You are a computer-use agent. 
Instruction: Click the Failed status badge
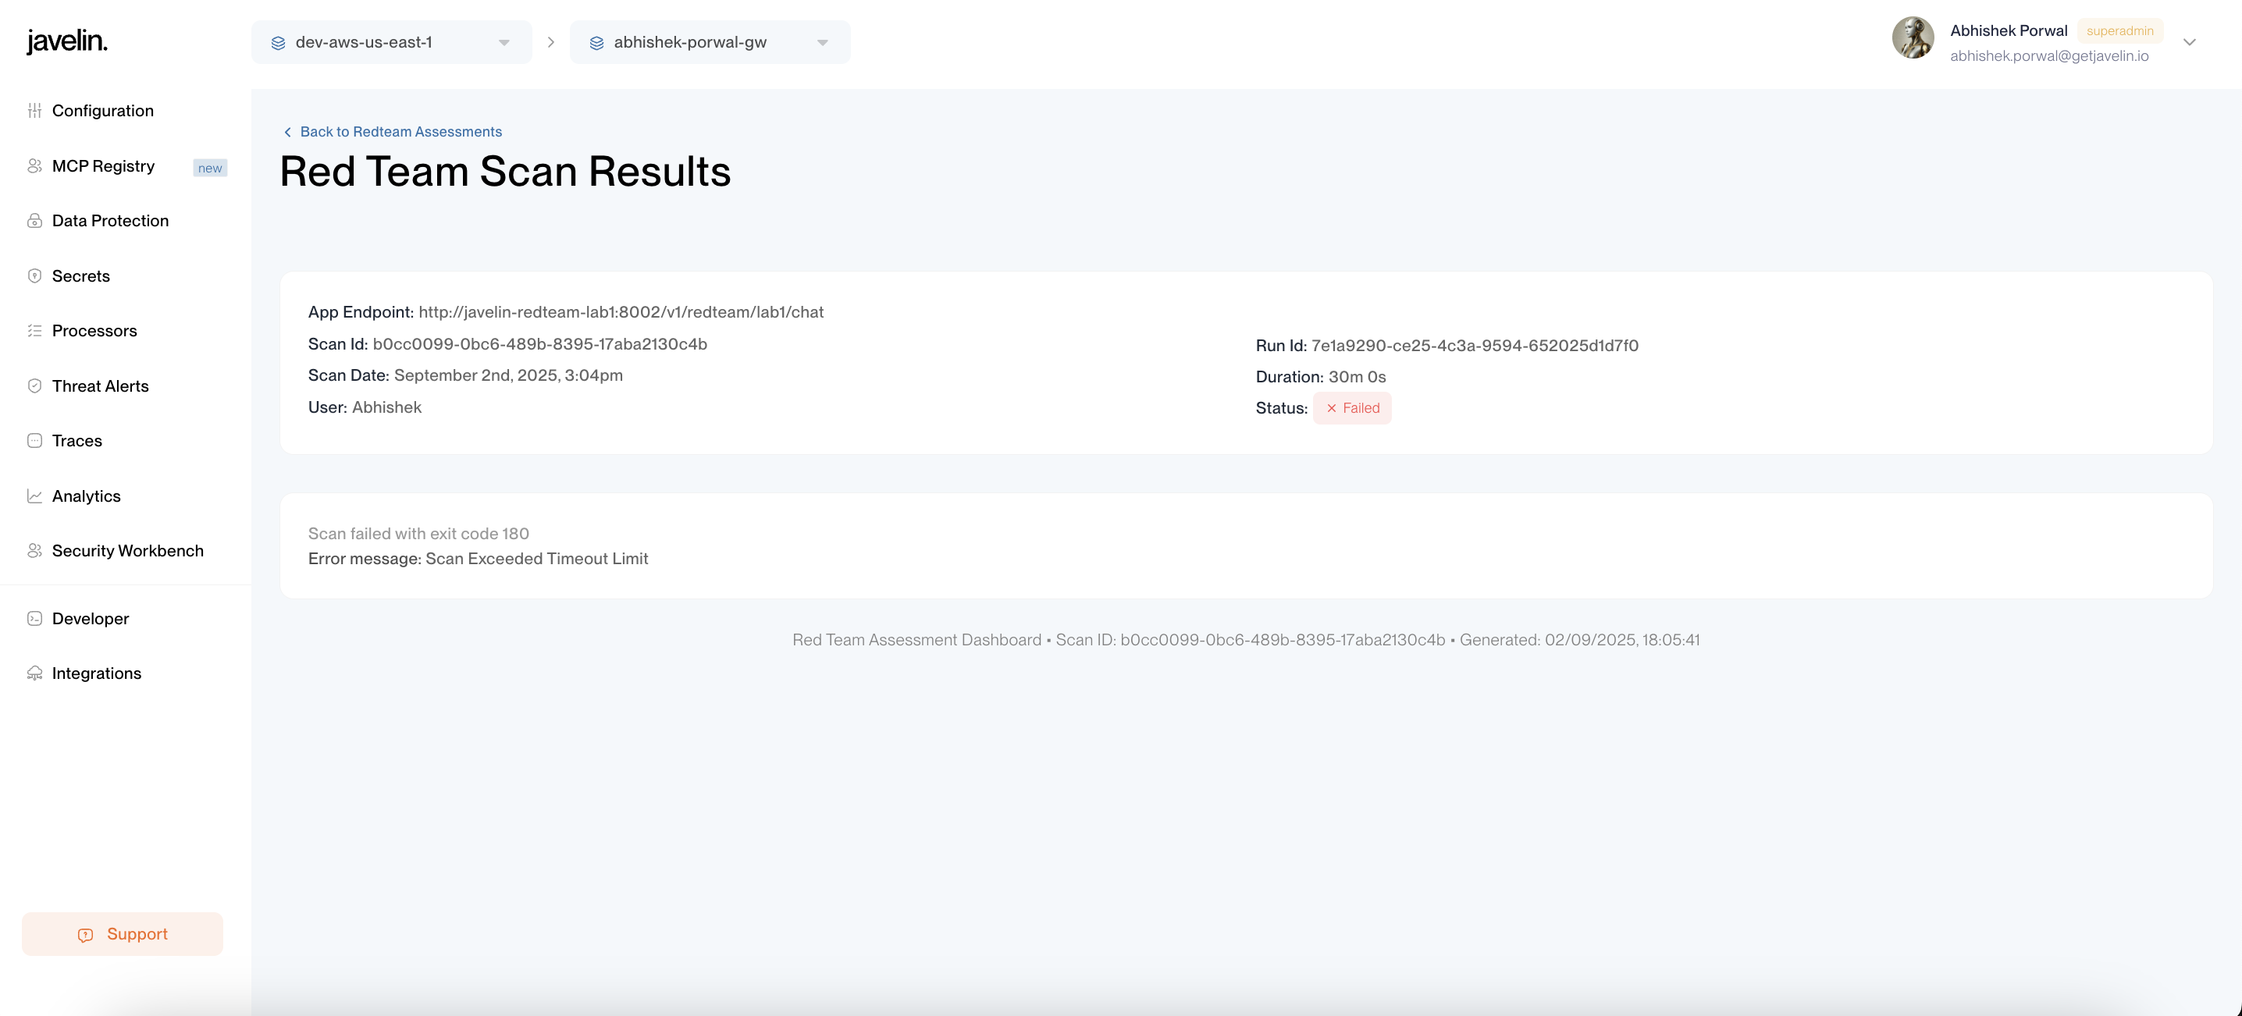point(1353,408)
